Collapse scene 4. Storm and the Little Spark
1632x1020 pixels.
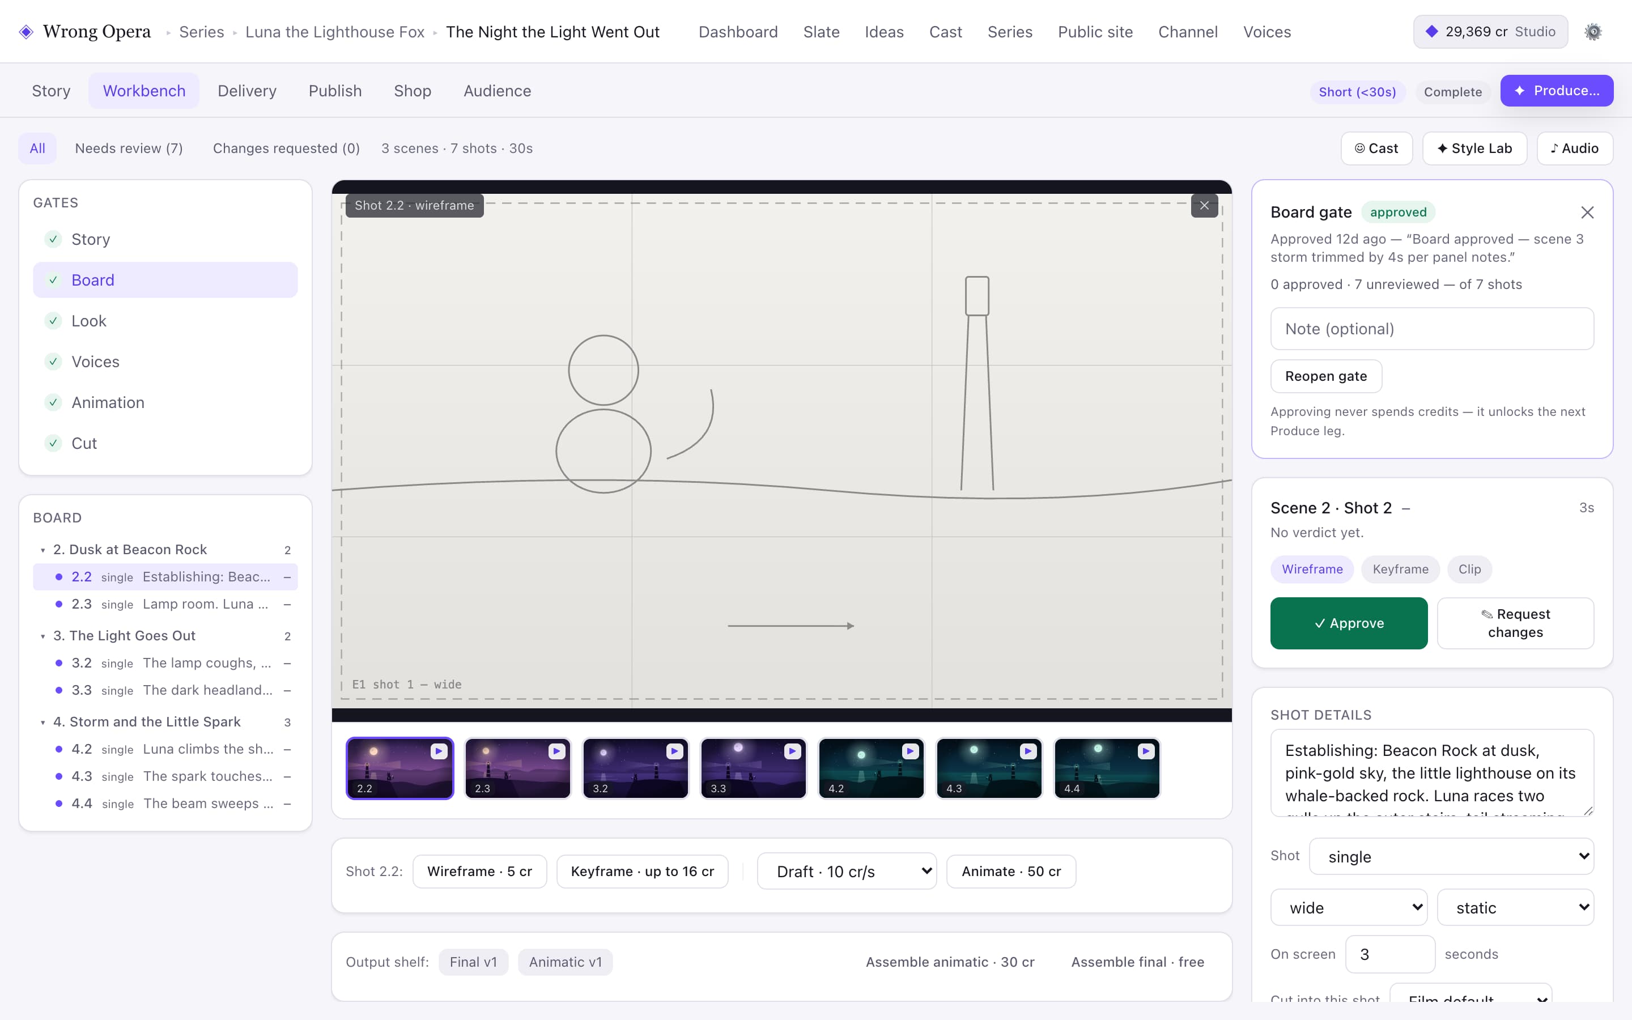pos(43,722)
